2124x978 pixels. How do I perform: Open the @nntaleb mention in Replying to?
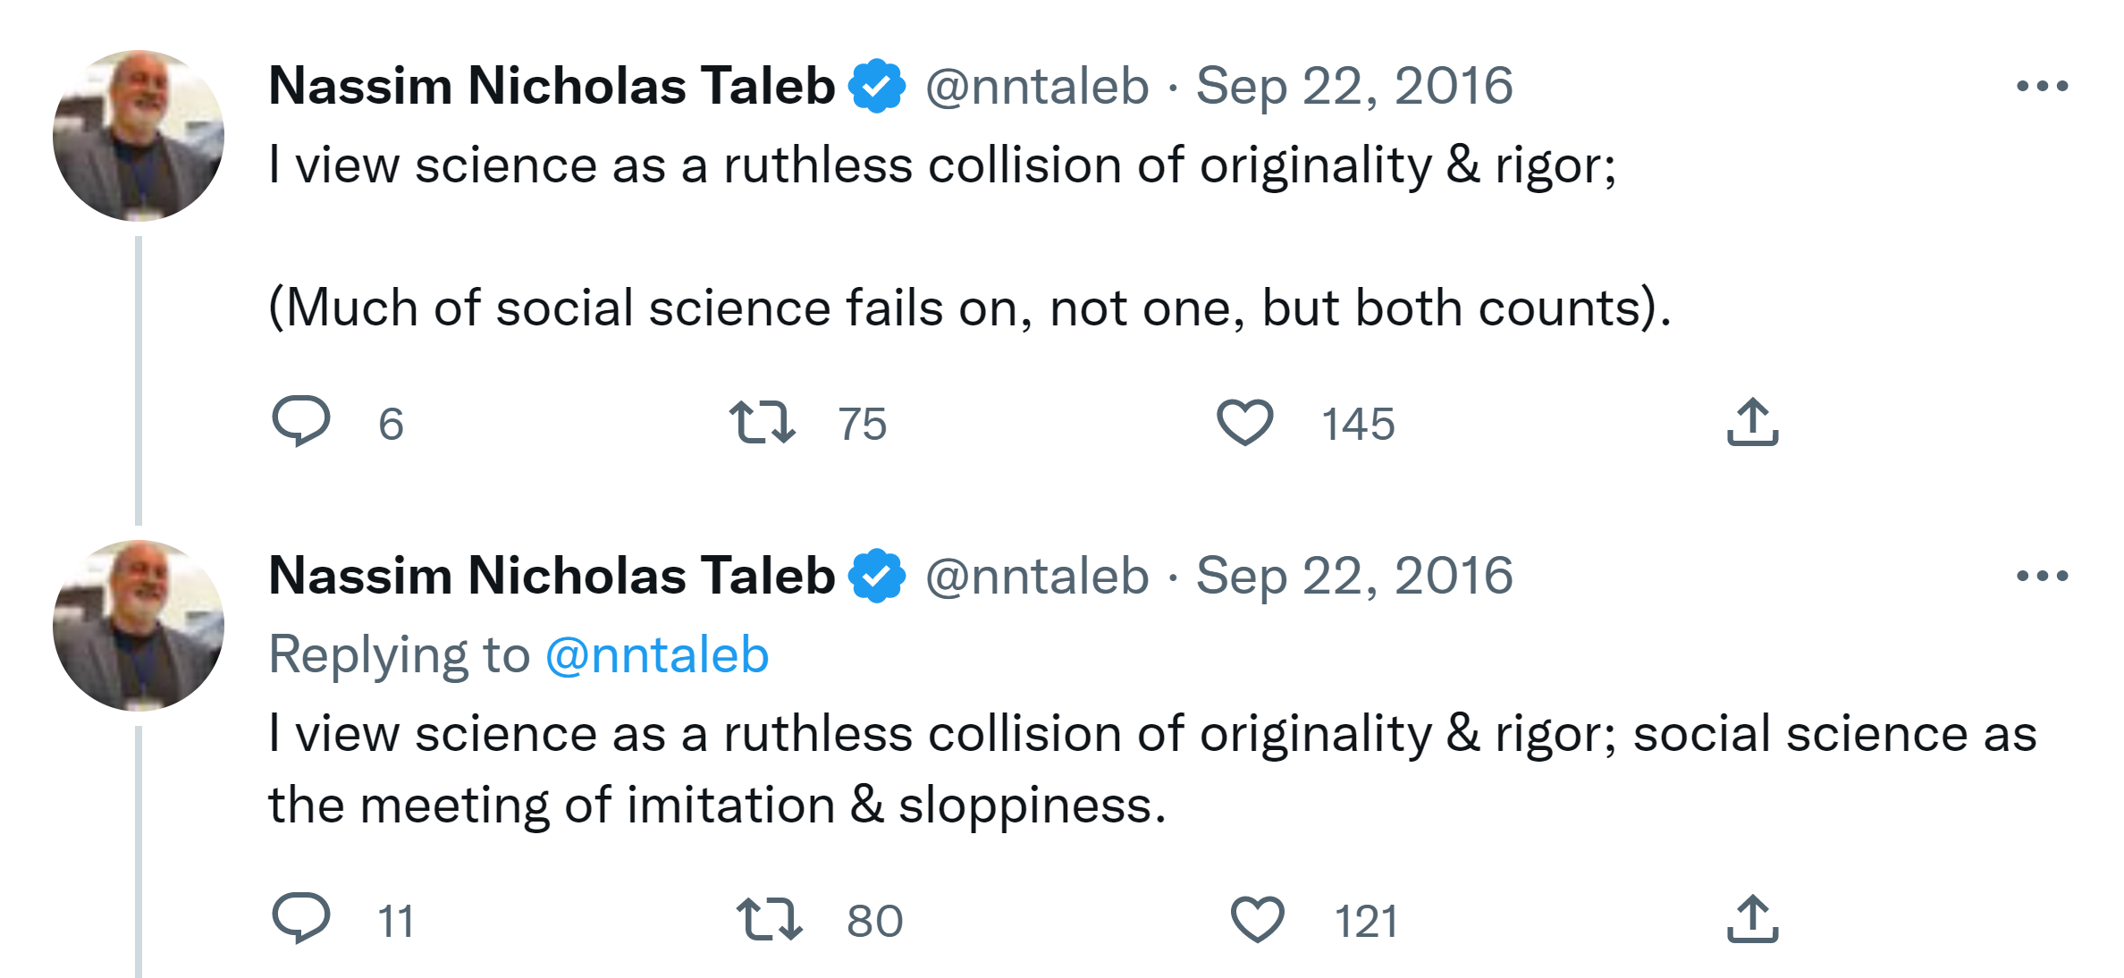[657, 654]
